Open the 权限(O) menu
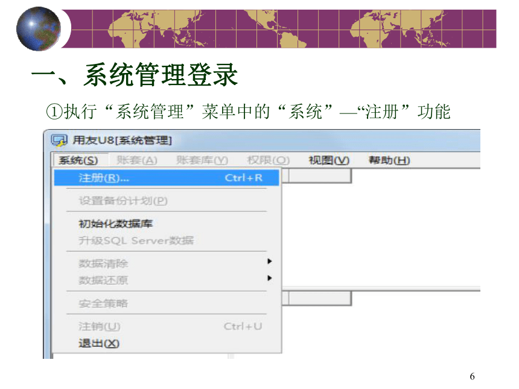 coord(269,160)
